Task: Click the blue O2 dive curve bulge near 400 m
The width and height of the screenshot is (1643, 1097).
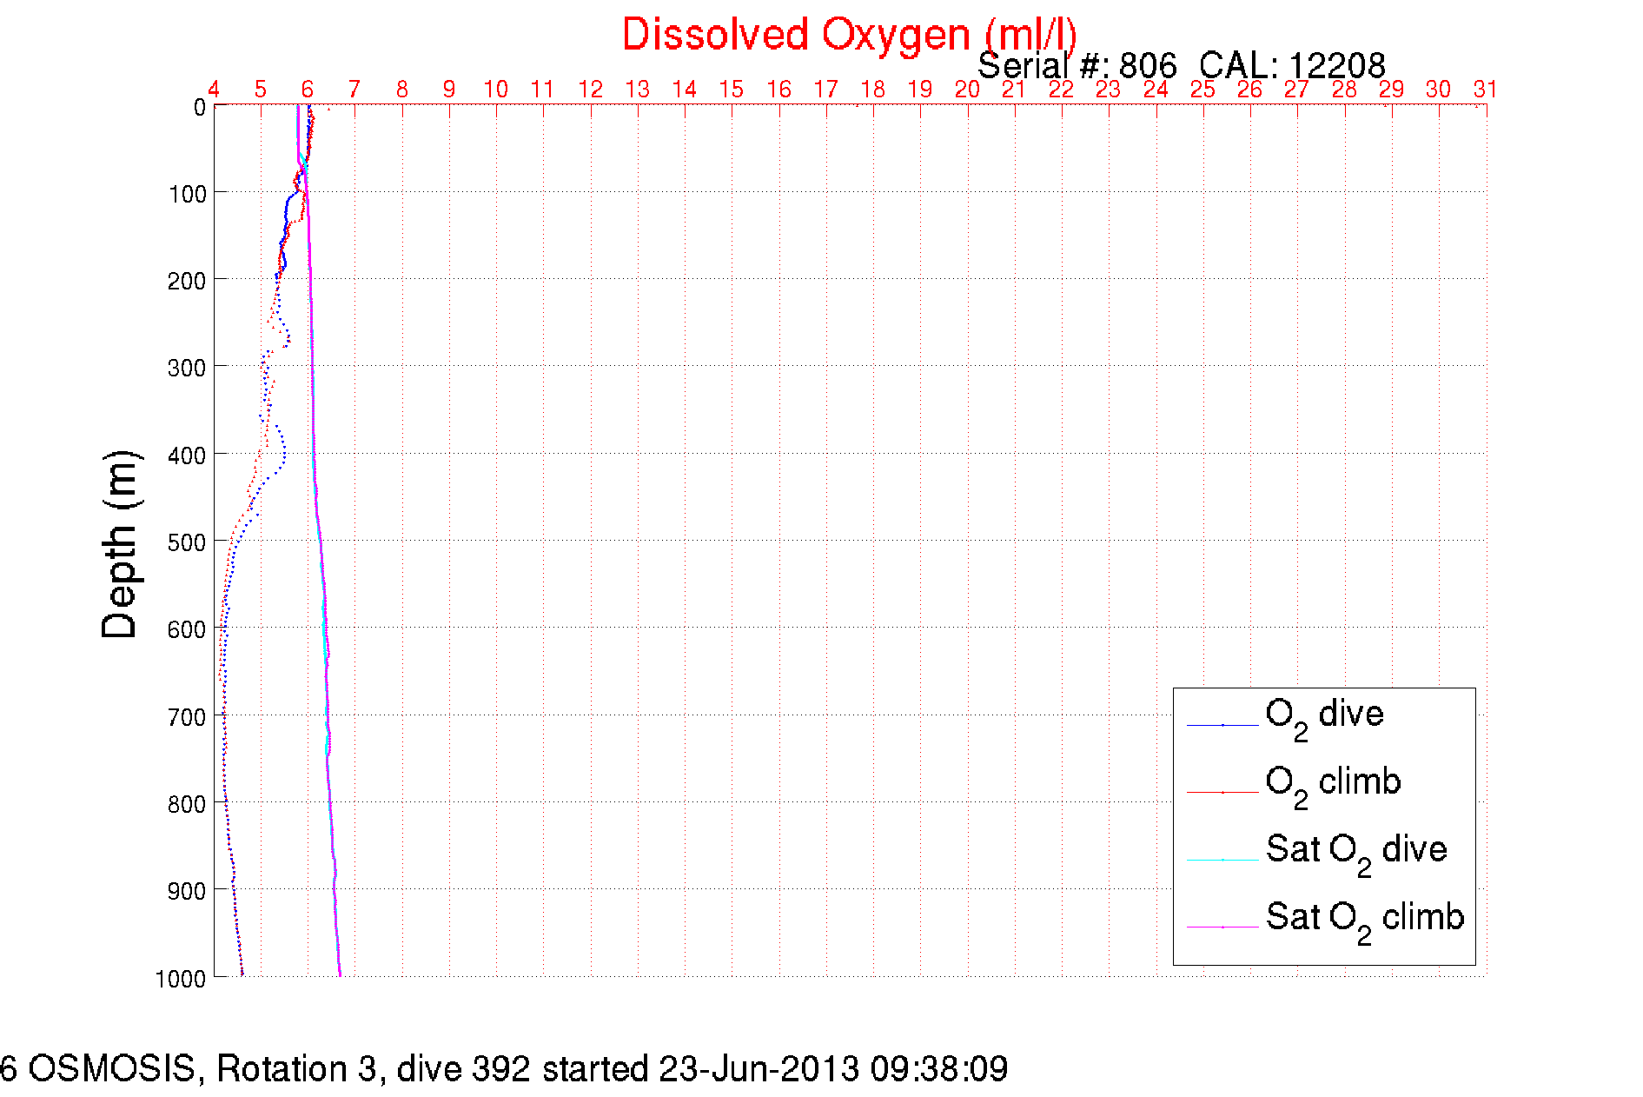Action: (x=282, y=452)
